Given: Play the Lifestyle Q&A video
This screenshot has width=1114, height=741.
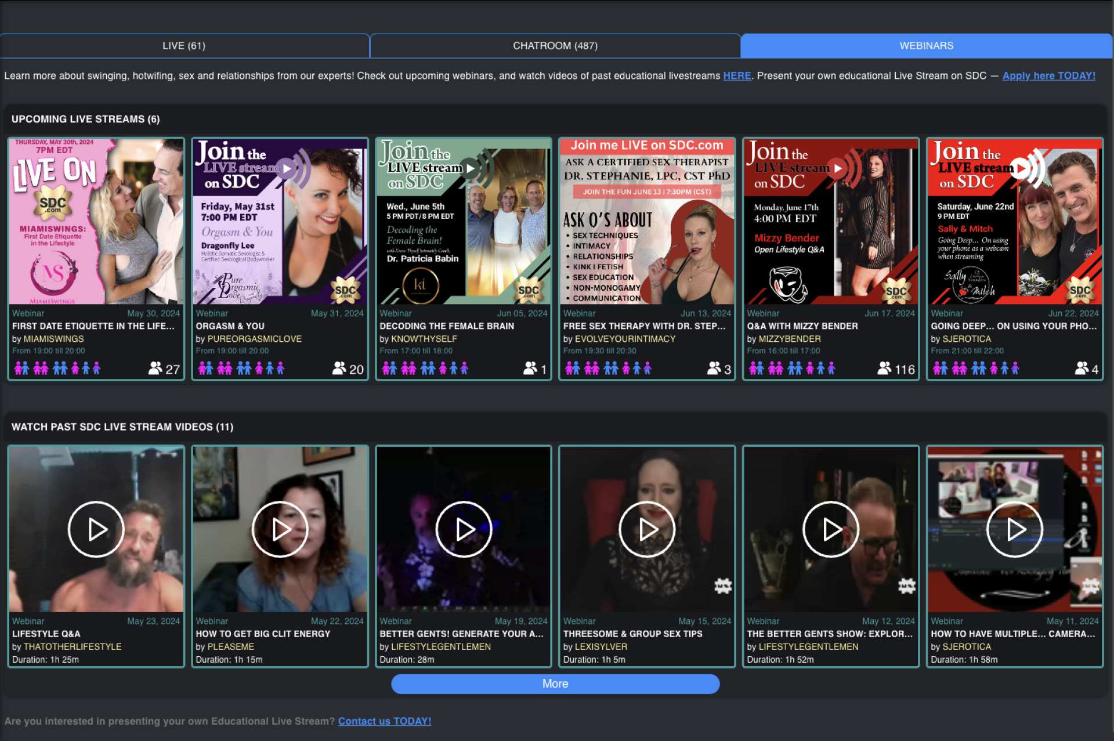Looking at the screenshot, I should [96, 529].
